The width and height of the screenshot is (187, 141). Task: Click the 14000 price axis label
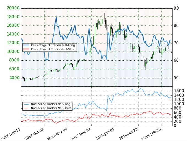click(x=13, y=34)
